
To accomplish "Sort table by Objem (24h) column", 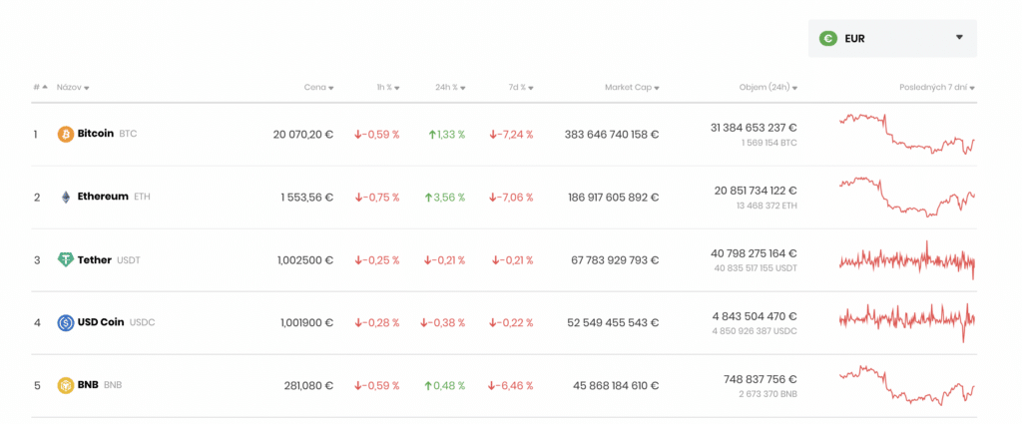I will pos(767,87).
